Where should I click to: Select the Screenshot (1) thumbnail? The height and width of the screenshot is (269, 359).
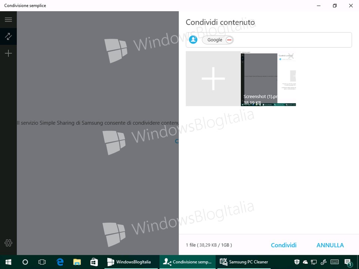click(268, 78)
